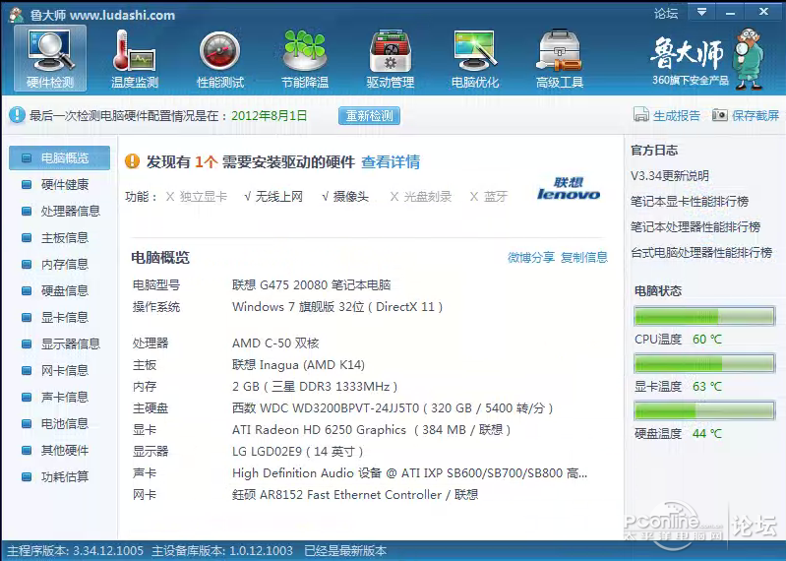Click LG LGD02E9 monitor text
Image resolution: width=786 pixels, height=561 pixels.
(x=298, y=451)
